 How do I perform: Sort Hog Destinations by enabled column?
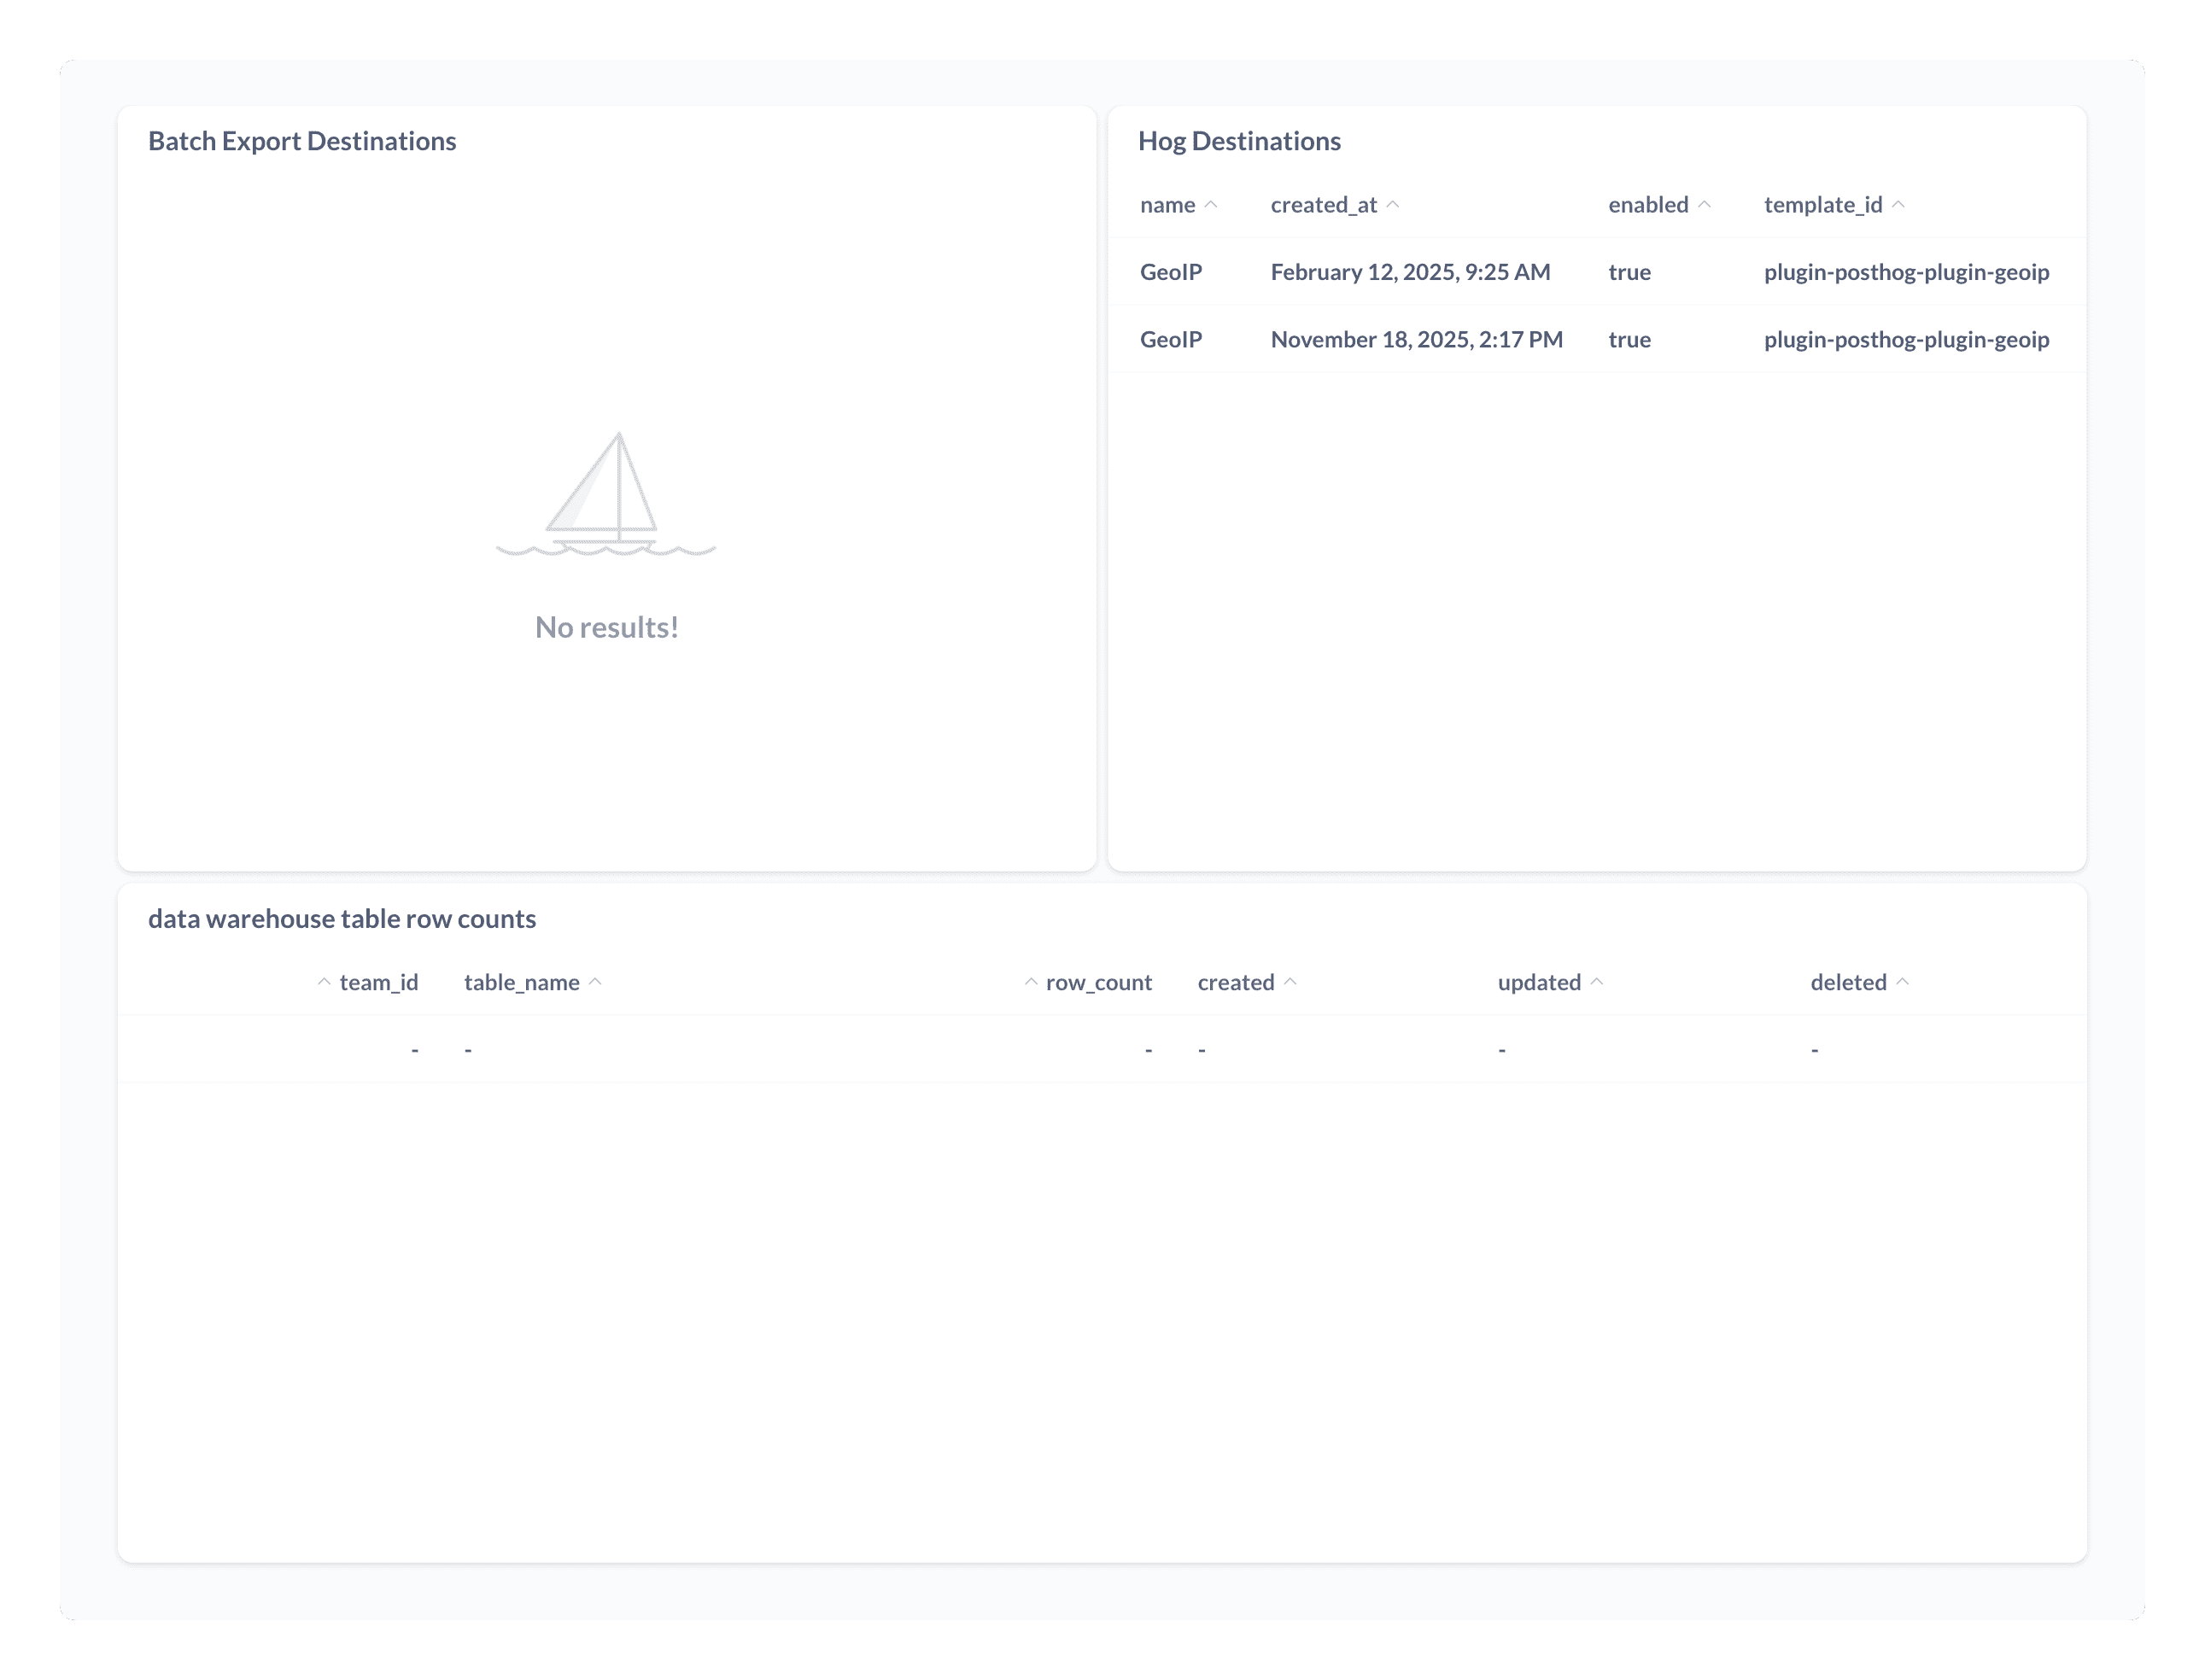1646,204
